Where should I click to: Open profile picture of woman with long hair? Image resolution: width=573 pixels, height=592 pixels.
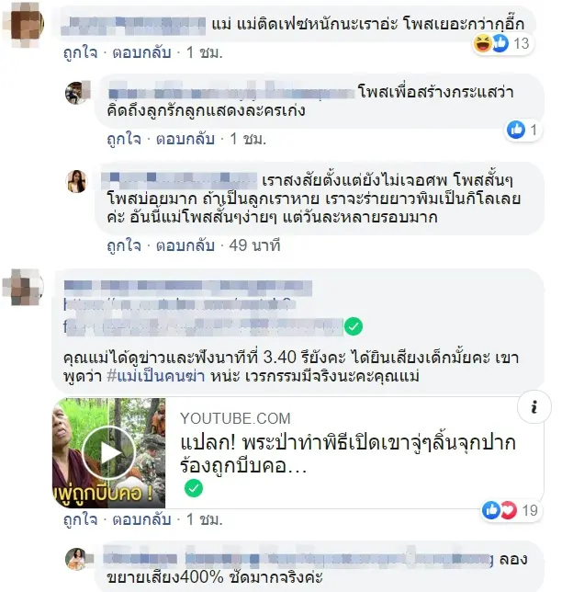76,181
